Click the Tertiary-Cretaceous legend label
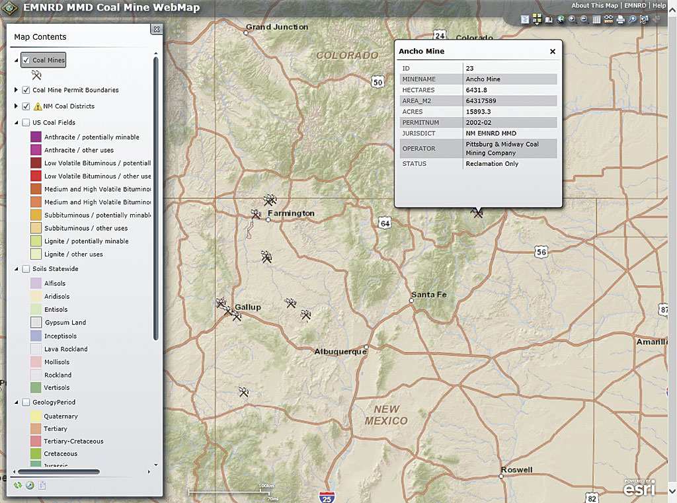The width and height of the screenshot is (677, 503). [73, 442]
